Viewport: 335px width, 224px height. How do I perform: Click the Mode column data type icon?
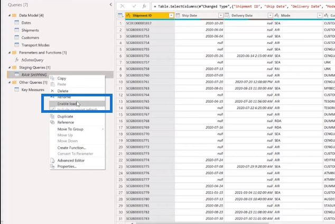(278, 16)
